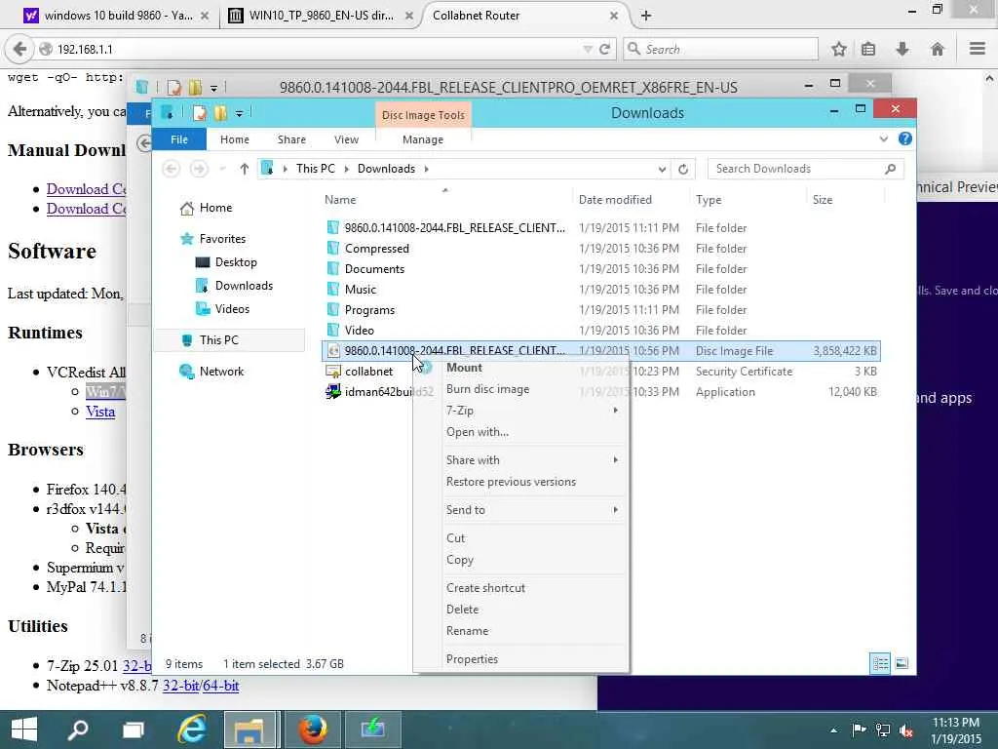Choose Burn disc image
Viewport: 998px width, 749px height.
487,389
